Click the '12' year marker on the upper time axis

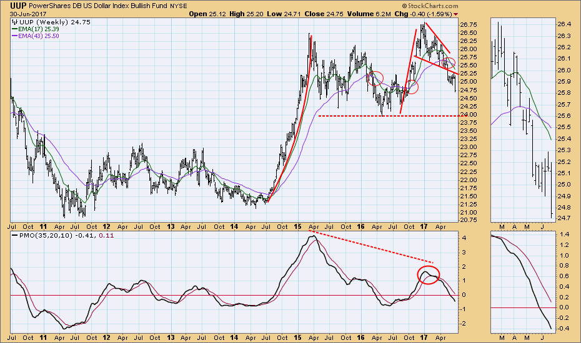(x=107, y=226)
